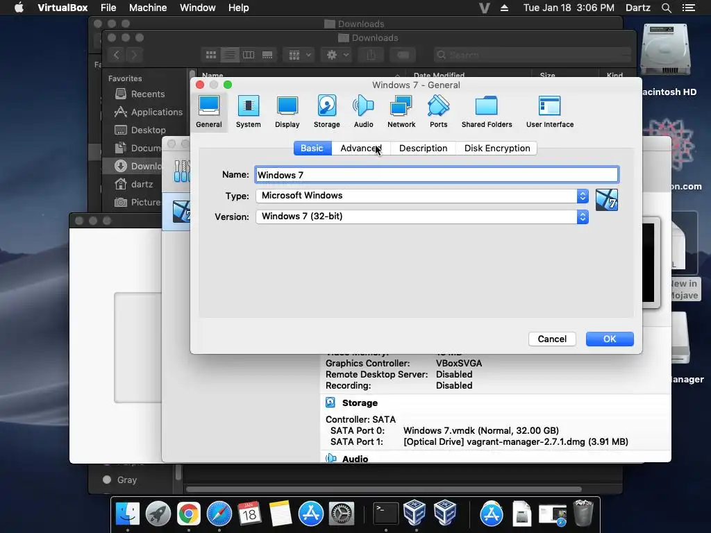711x533 pixels.
Task: Open App Store from the Dock
Action: (x=310, y=514)
